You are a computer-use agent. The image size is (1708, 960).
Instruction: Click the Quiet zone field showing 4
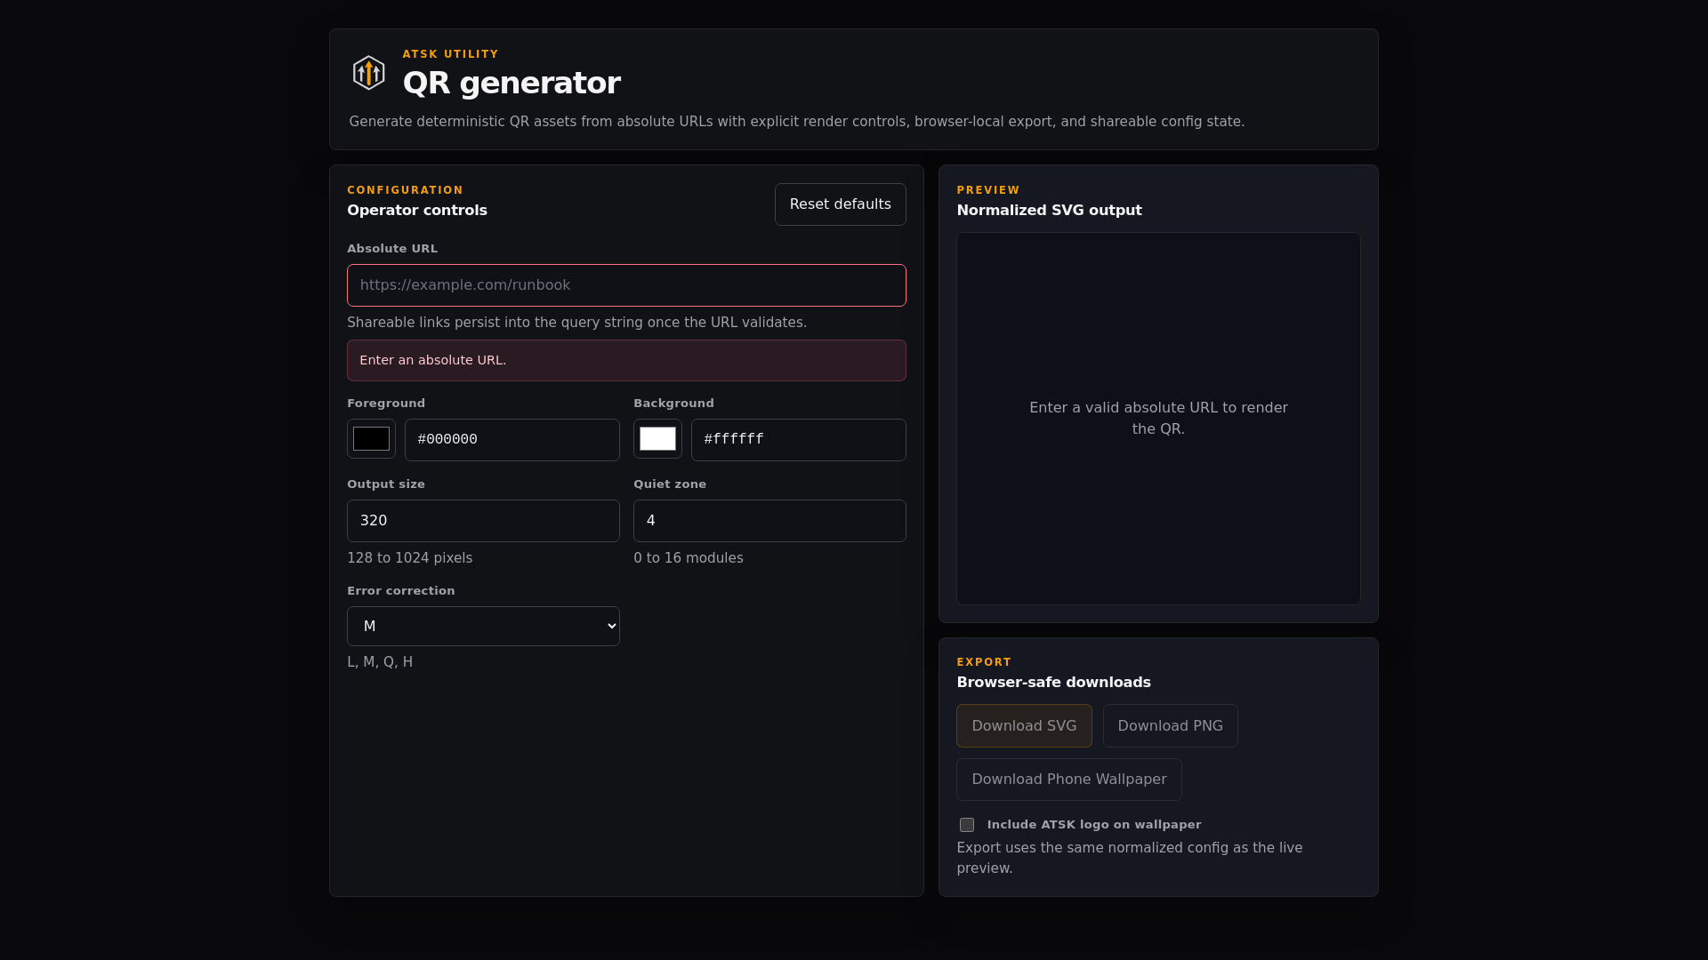[769, 521]
